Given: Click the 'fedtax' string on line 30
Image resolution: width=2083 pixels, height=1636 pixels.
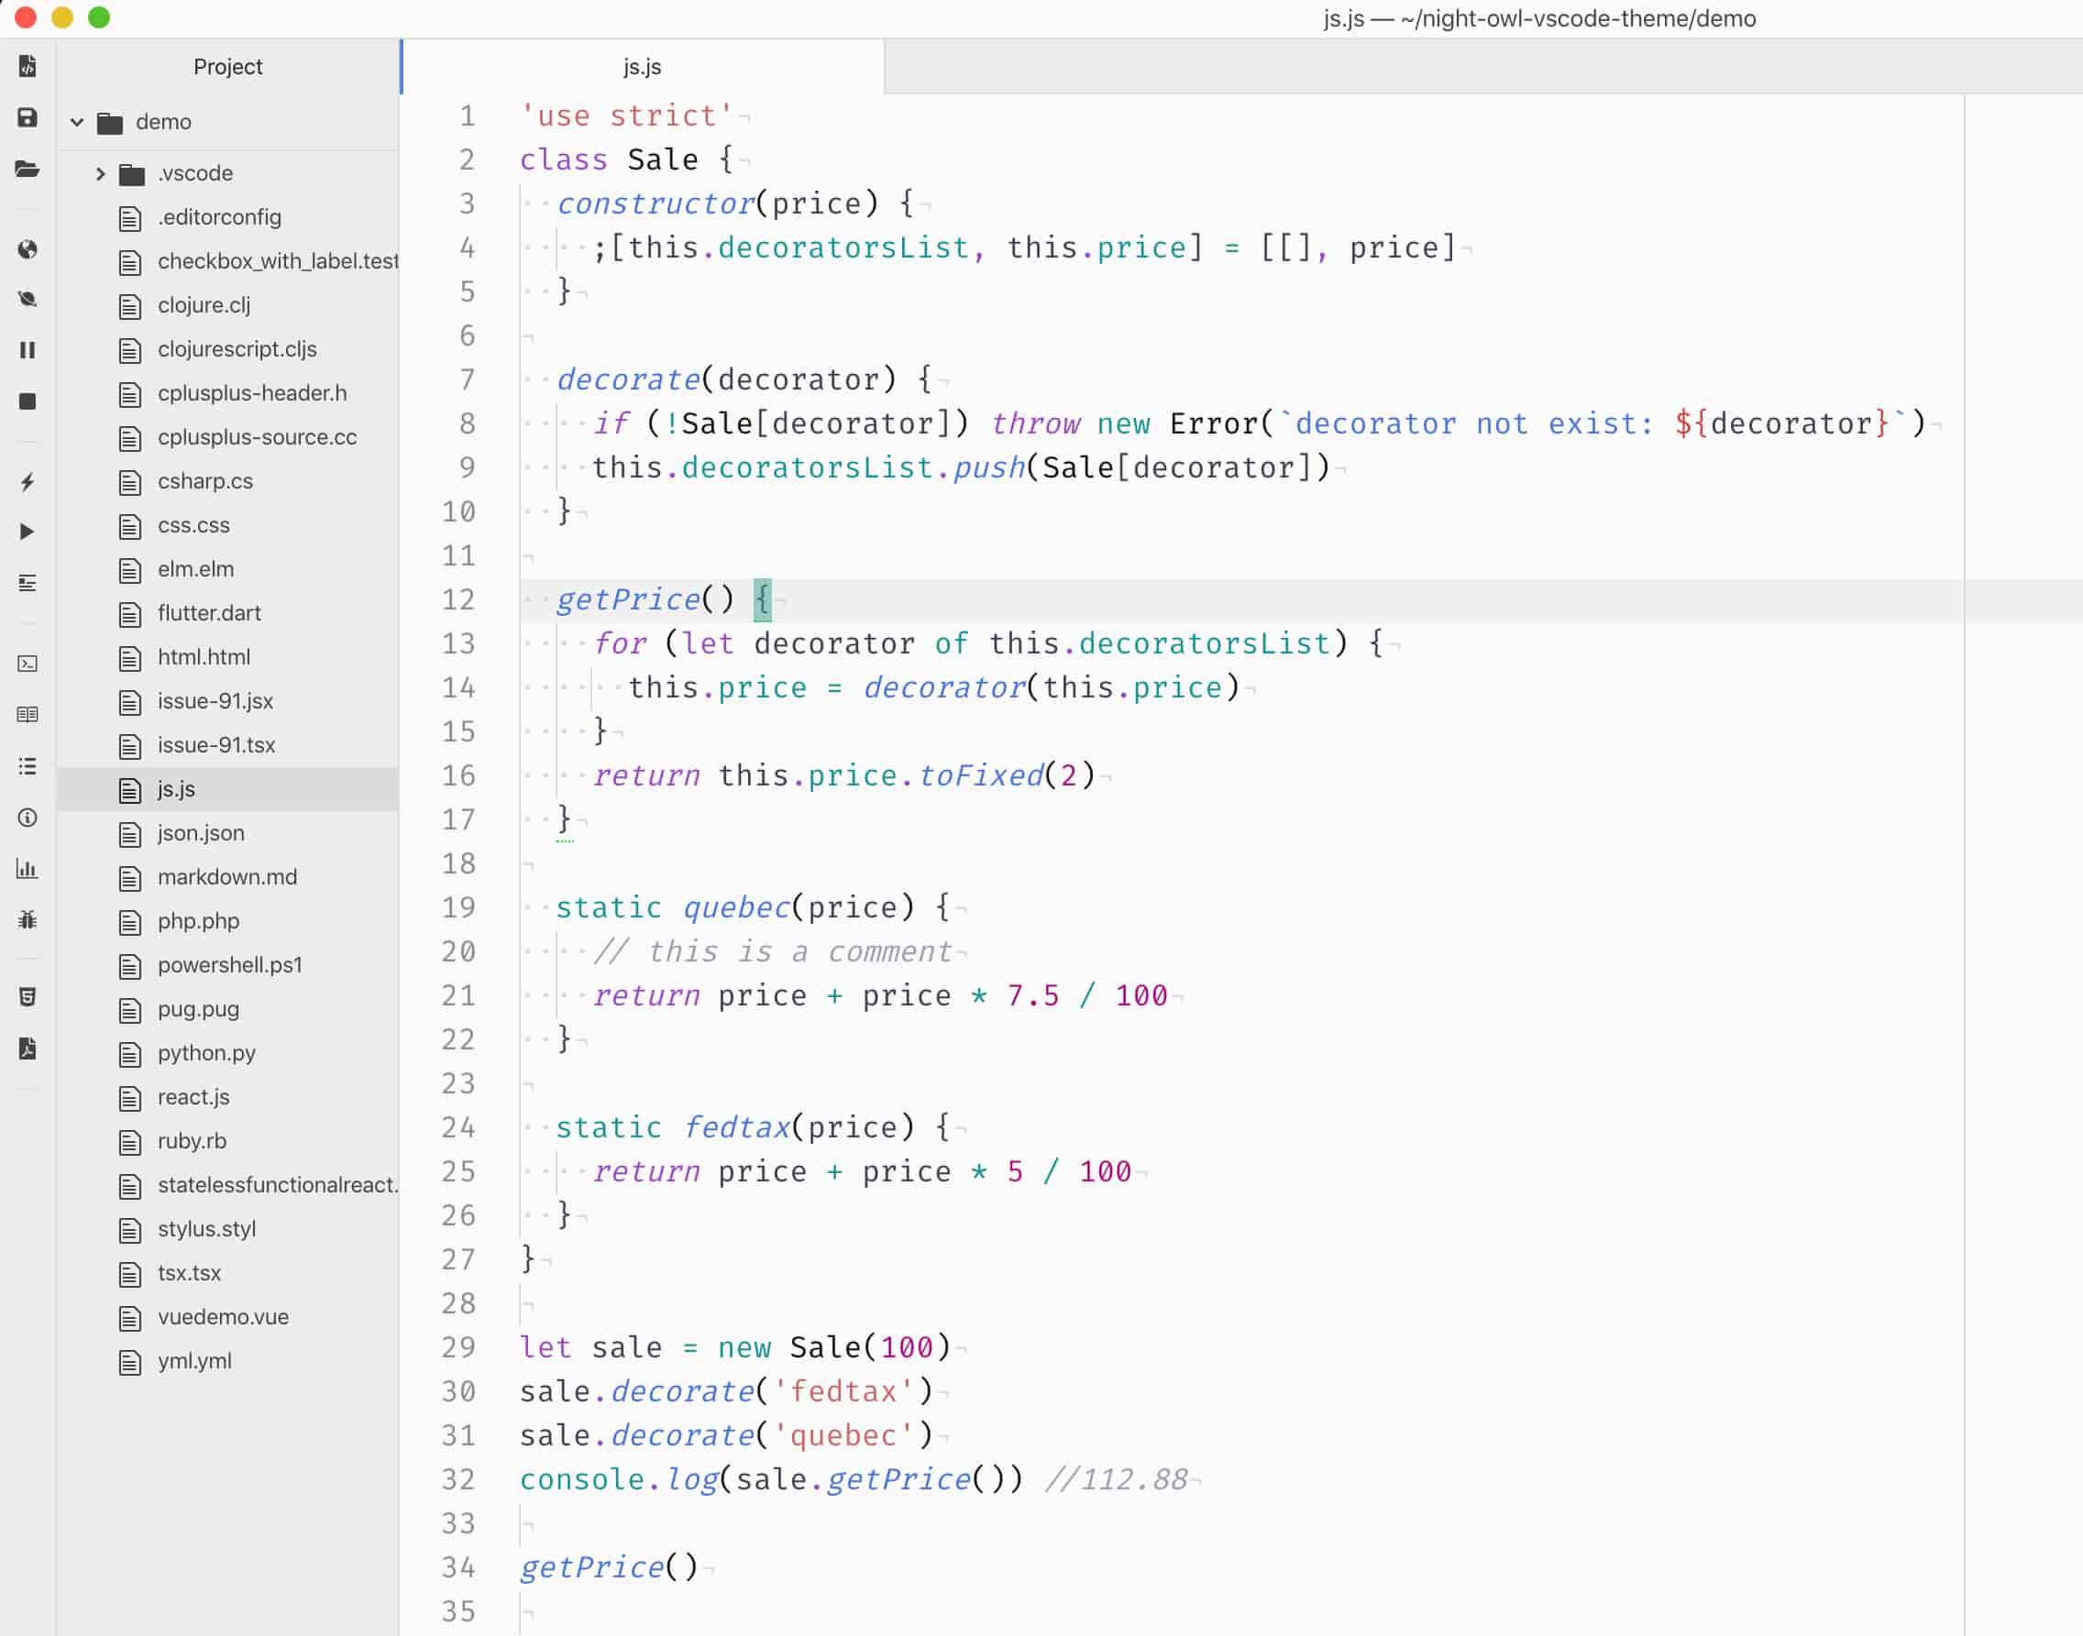Looking at the screenshot, I should (x=843, y=1393).
